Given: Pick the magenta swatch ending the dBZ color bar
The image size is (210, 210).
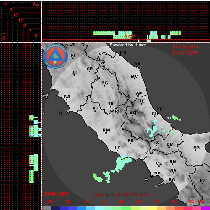Looking at the screenshot, I should pyautogui.click(x=205, y=208).
